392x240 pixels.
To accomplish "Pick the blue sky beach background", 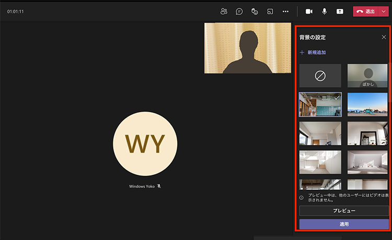I will (368, 104).
